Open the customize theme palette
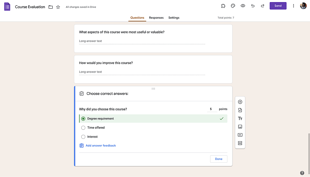This screenshot has height=177, width=310. tap(233, 6)
